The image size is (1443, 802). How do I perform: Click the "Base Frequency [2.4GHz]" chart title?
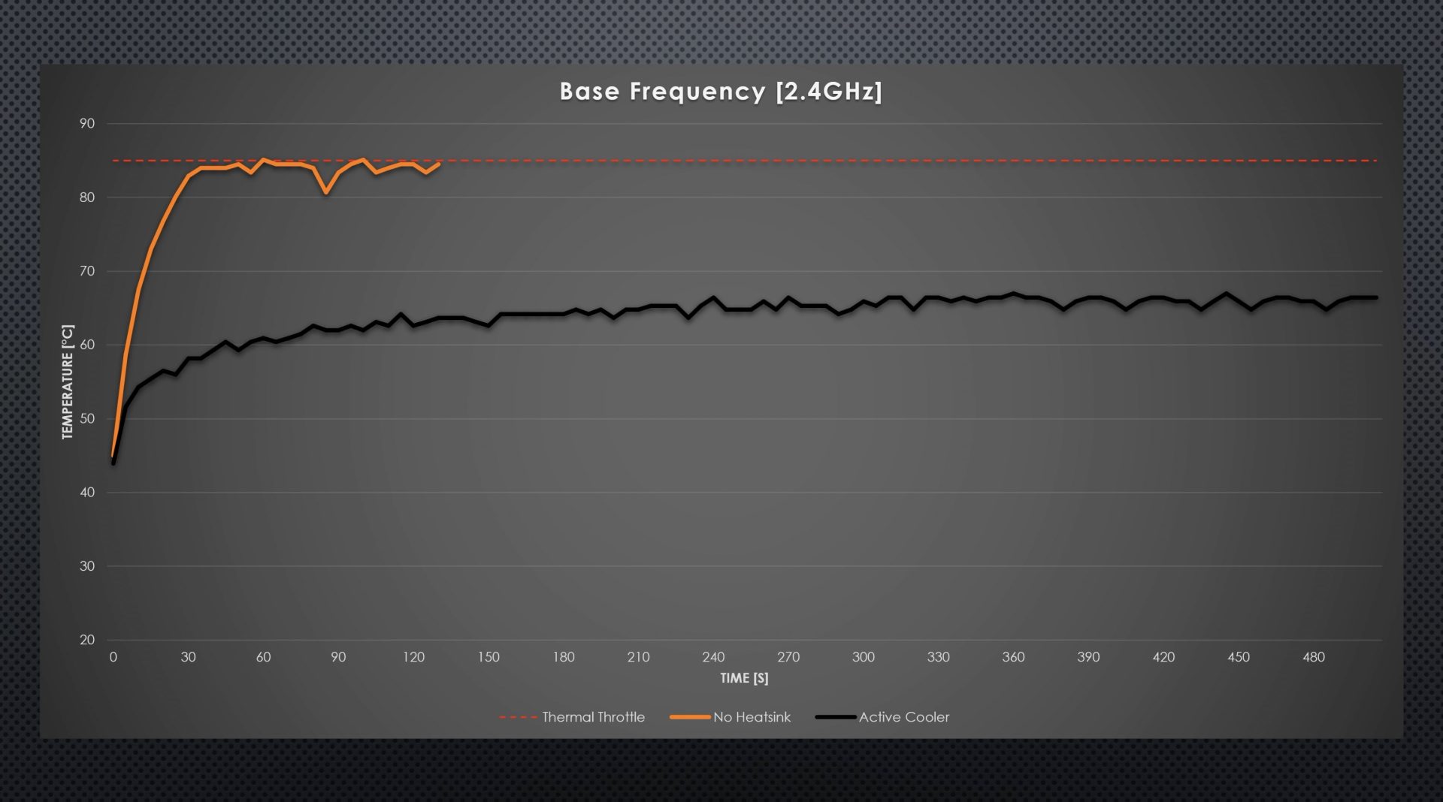720,92
